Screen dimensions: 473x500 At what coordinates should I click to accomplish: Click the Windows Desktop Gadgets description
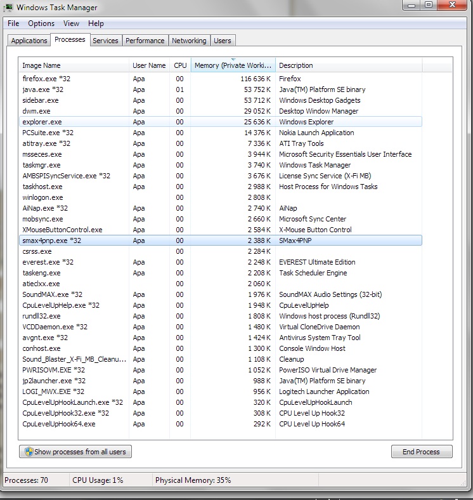click(320, 100)
